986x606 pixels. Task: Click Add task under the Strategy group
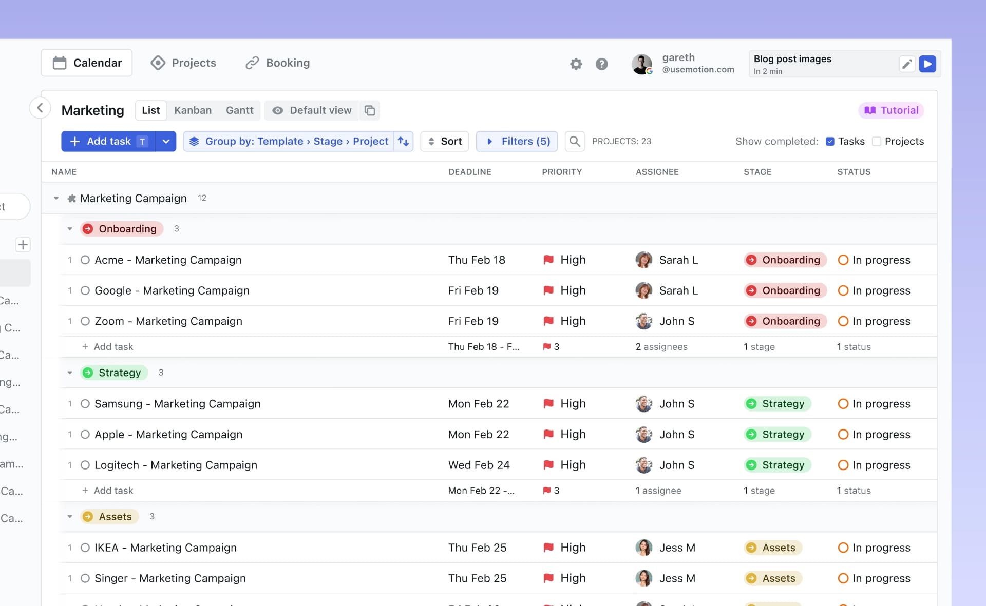point(108,490)
